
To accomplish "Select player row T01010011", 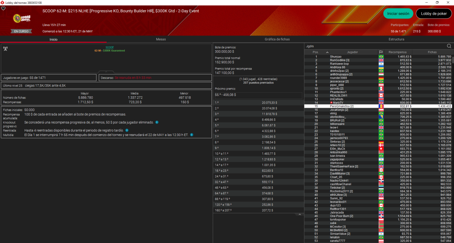I will [378, 135].
